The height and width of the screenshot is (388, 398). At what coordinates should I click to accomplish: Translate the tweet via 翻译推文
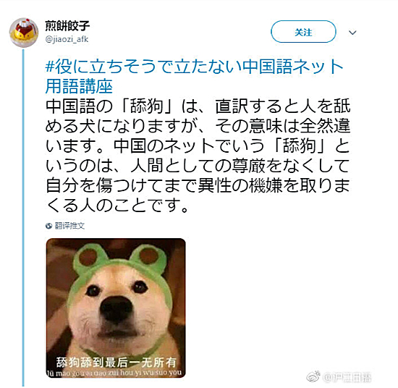click(69, 226)
